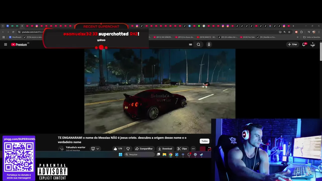Switch to the Telegram browser tab

[x=189, y=26]
